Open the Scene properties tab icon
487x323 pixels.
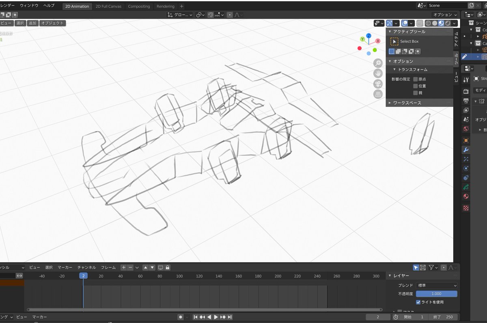[x=466, y=120]
